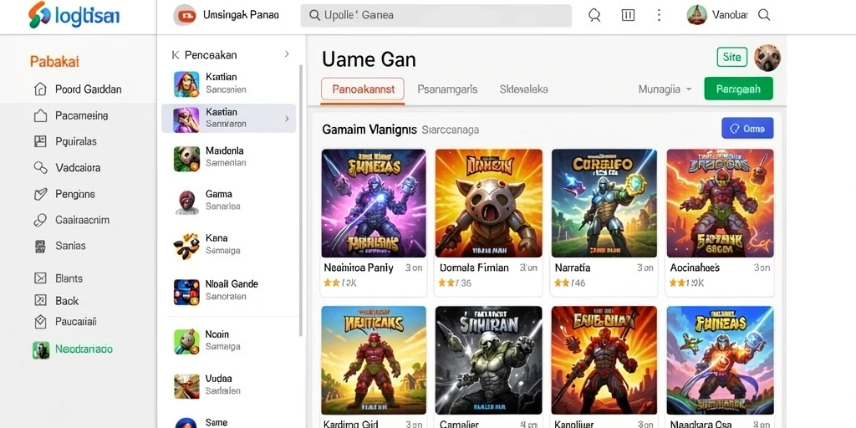856x428 pixels.
Task: Open the Munagiia dropdown
Action: pyautogui.click(x=665, y=89)
